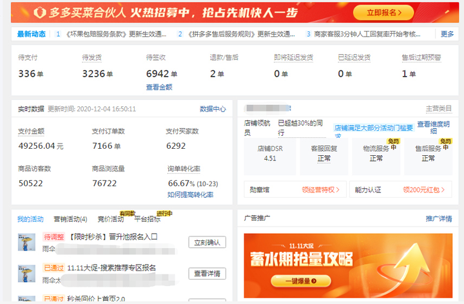Open 蓄水期抢量攻略 promotional banner

click(x=348, y=265)
